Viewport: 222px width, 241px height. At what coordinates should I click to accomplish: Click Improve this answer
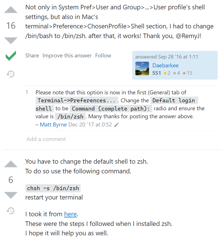[x=67, y=56]
